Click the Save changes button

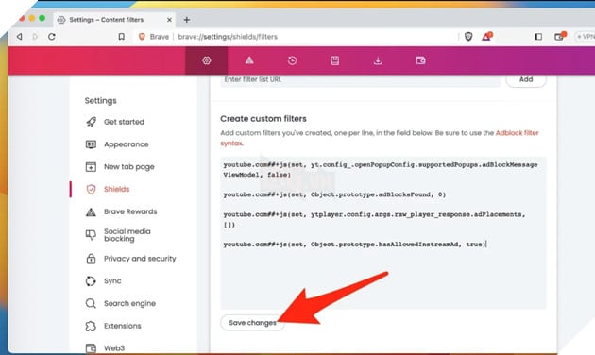click(252, 323)
